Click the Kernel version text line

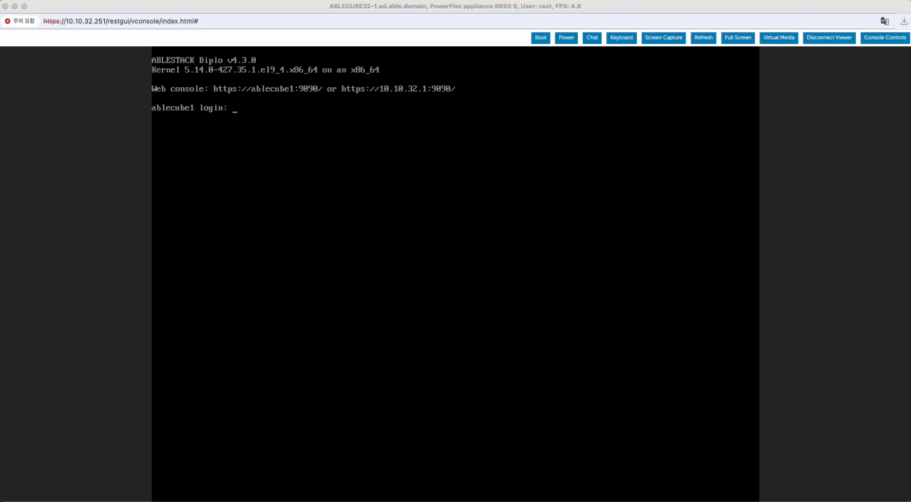tap(266, 70)
